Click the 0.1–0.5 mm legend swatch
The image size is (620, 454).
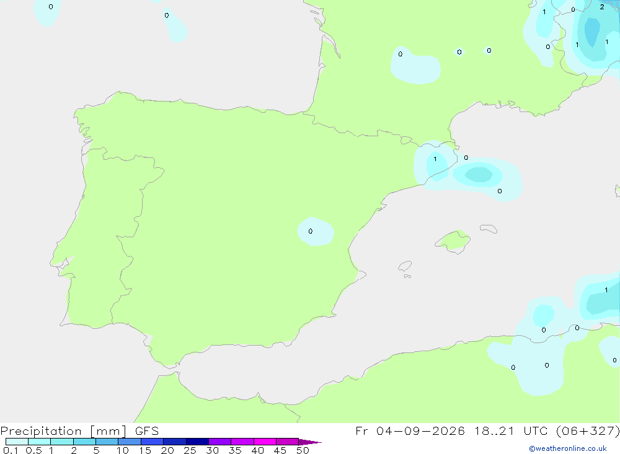(17, 442)
